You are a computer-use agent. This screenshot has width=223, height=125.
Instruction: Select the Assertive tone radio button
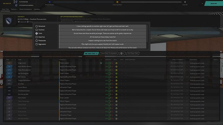point(37,37)
